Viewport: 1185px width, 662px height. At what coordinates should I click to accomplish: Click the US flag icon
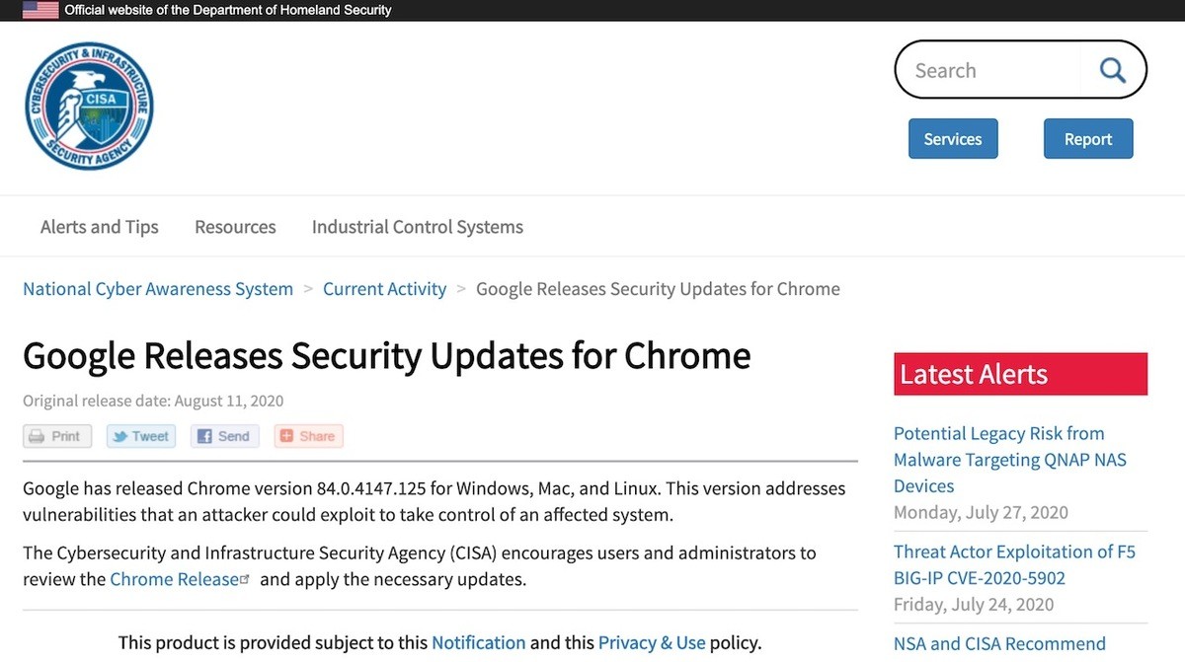pos(40,10)
